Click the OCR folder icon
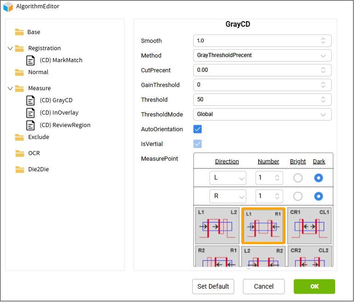 [x=19, y=153]
